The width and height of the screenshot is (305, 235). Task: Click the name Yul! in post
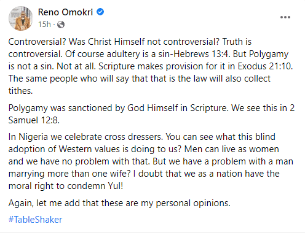116,186
